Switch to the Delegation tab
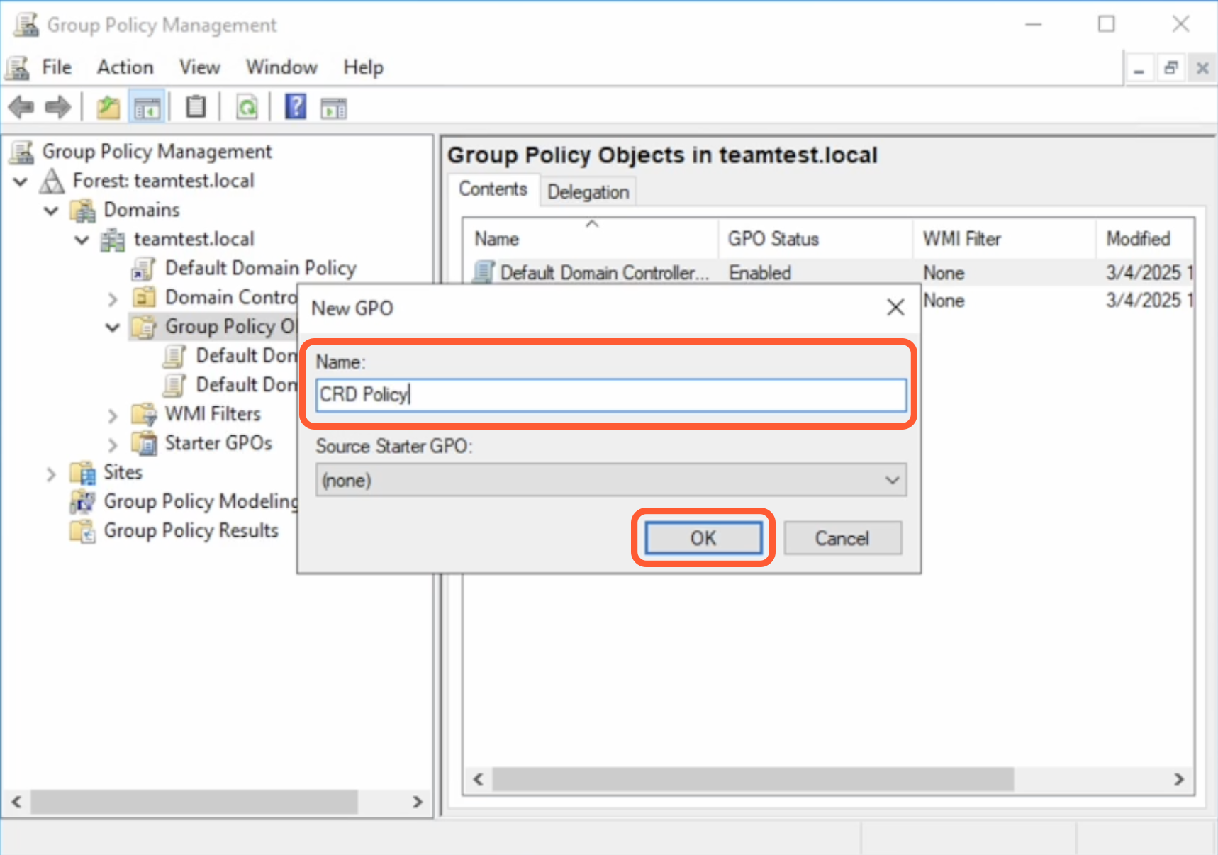The width and height of the screenshot is (1218, 855). tap(588, 192)
